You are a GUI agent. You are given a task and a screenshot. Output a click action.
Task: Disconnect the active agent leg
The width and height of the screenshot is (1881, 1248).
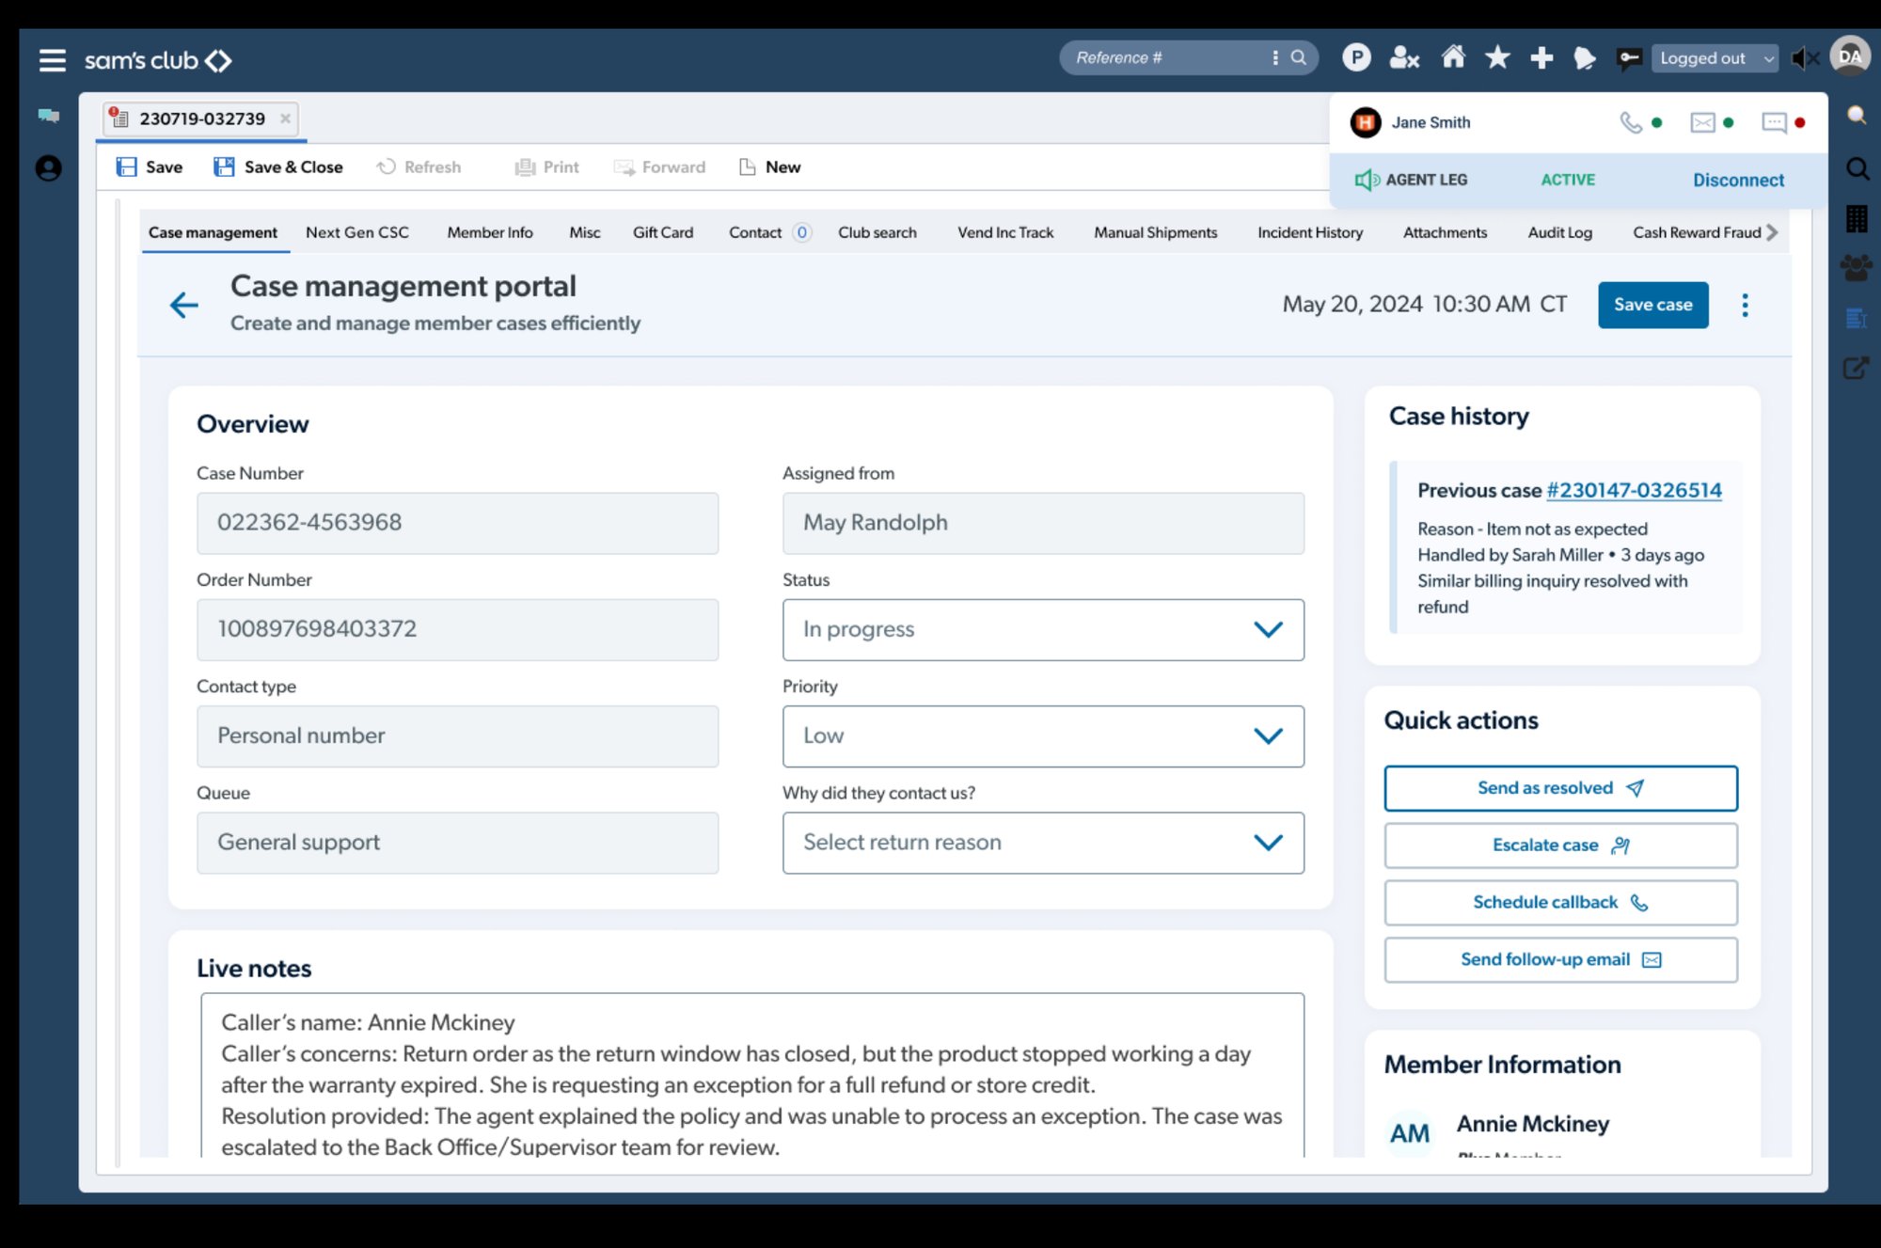1738,180
